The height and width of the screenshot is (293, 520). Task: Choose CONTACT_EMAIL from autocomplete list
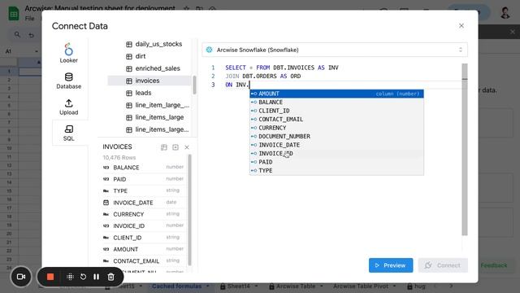[x=336, y=120]
